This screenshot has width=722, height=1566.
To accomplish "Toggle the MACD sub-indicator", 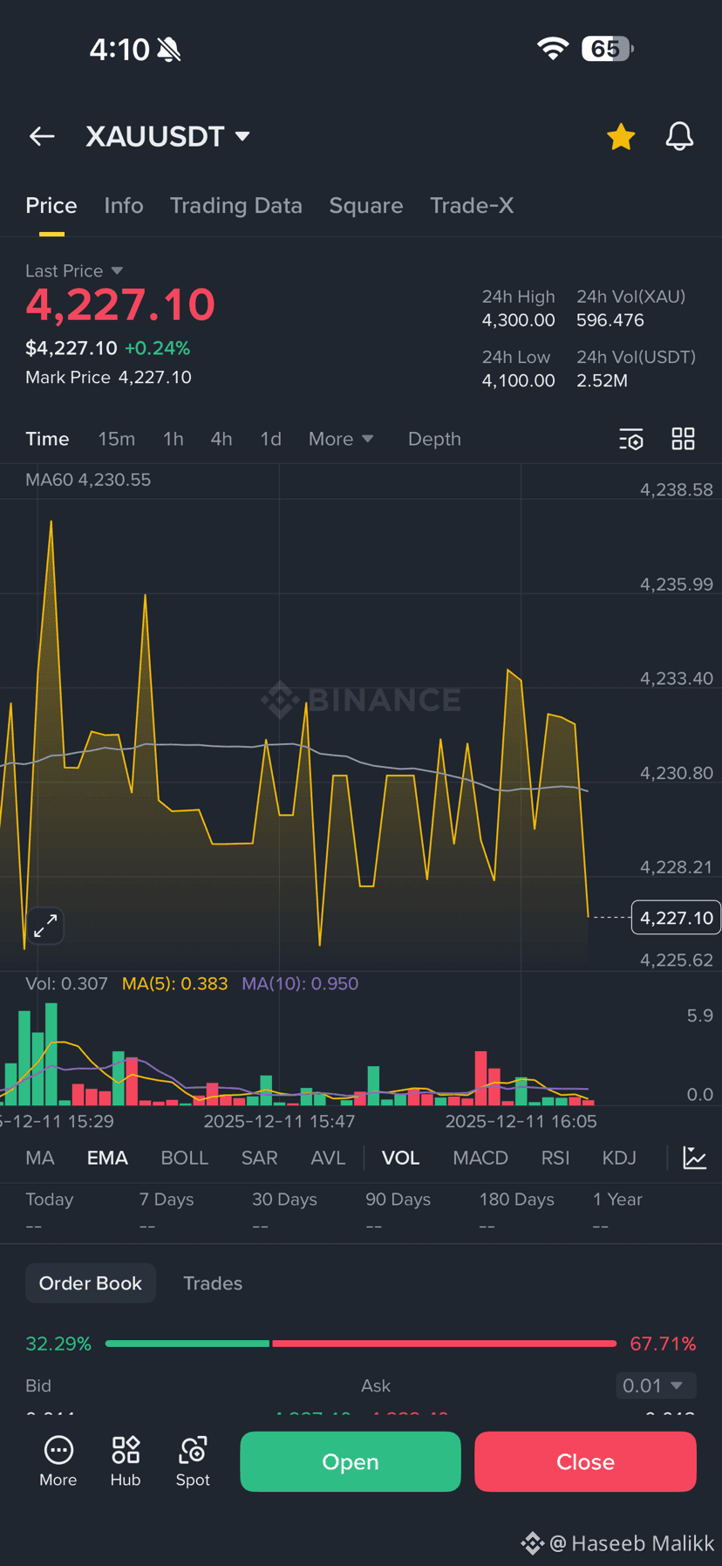I will [x=480, y=1158].
